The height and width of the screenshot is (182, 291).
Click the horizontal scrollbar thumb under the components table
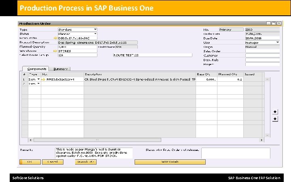[97, 140]
